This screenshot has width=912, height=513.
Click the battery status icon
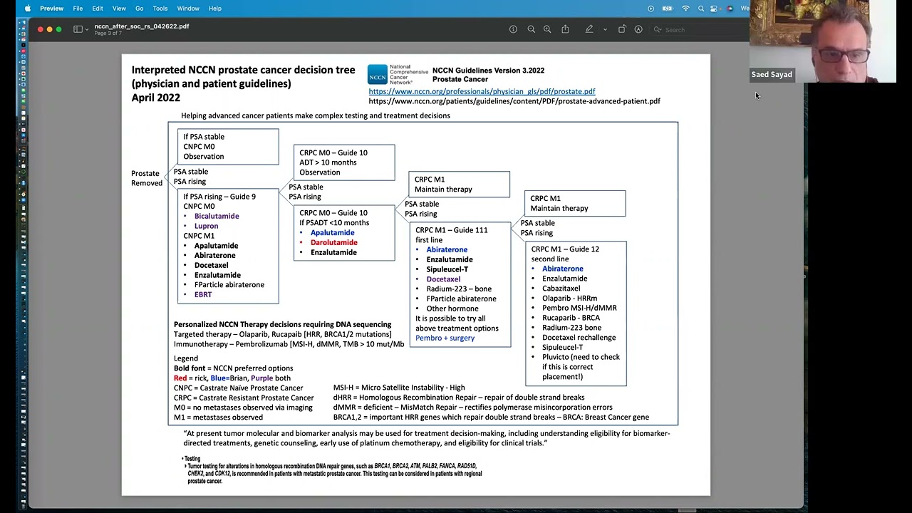668,9
